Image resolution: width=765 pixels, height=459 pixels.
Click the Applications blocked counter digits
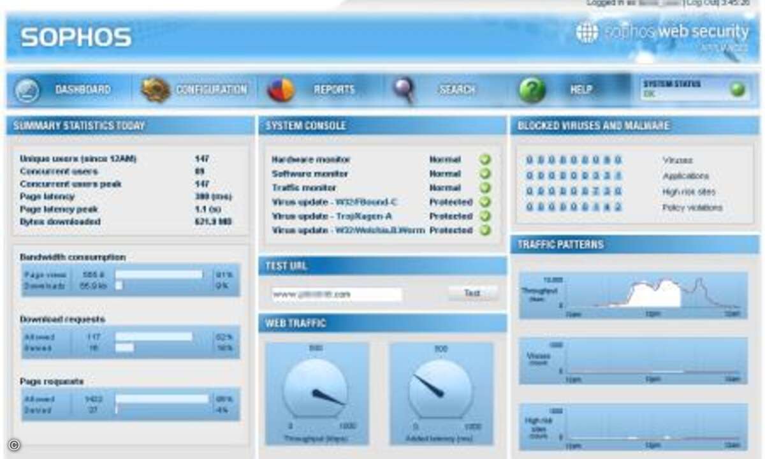pos(574,175)
